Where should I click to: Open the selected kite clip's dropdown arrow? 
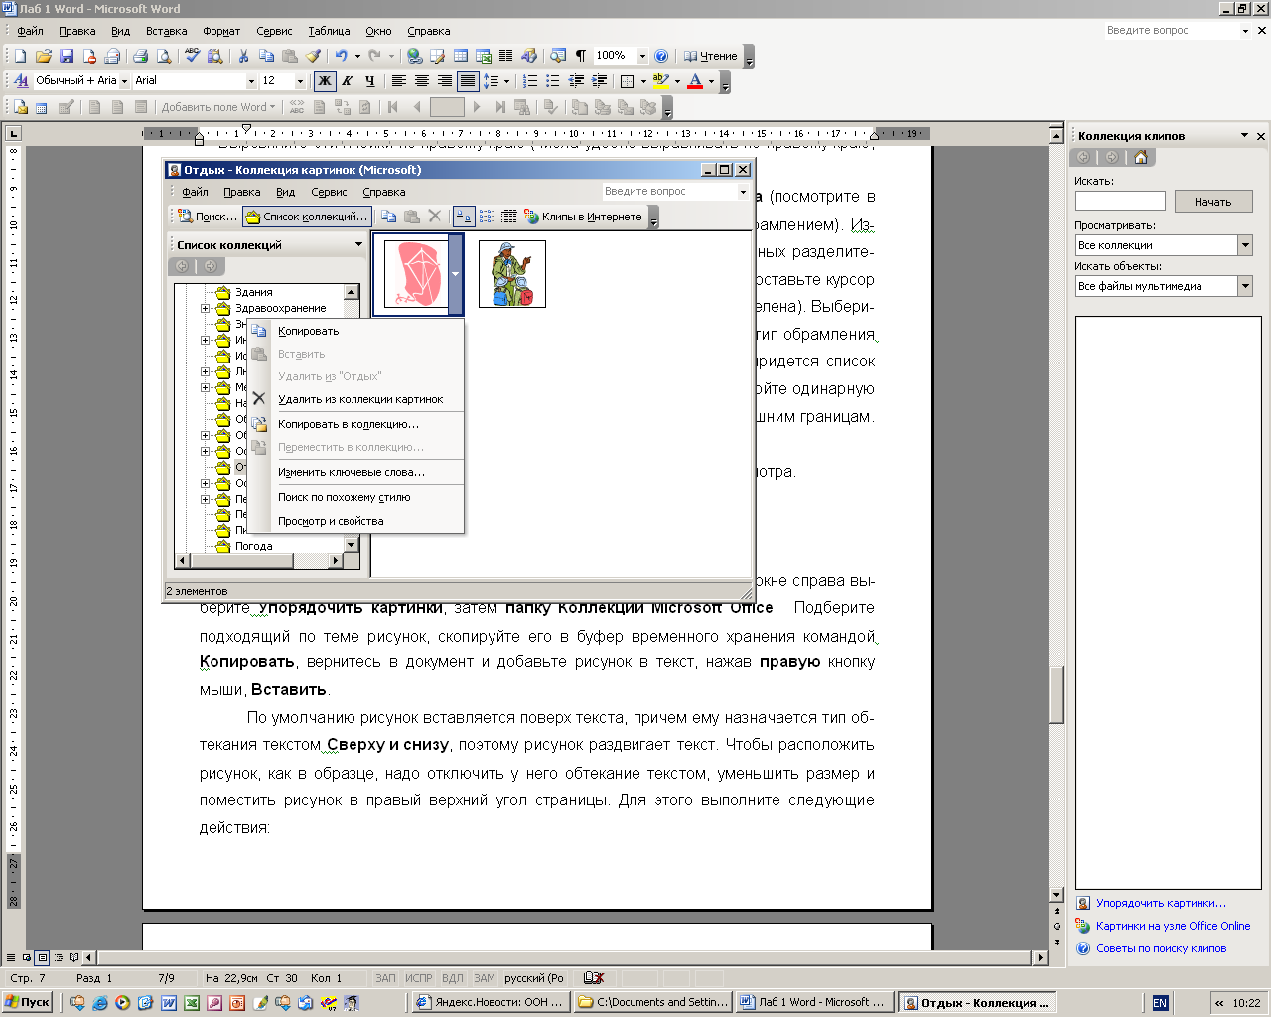[x=455, y=274]
